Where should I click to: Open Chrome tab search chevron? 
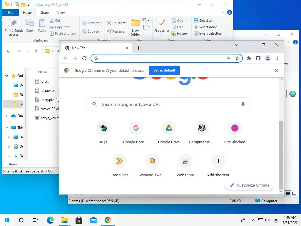236,45
